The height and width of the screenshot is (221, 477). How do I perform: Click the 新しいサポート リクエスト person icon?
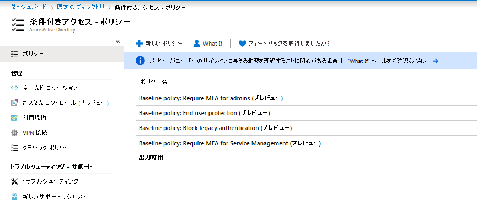[x=14, y=196]
